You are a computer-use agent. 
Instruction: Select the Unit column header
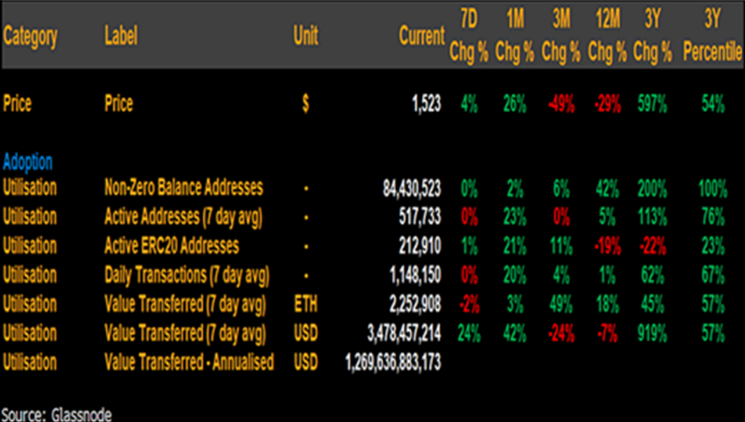point(305,37)
